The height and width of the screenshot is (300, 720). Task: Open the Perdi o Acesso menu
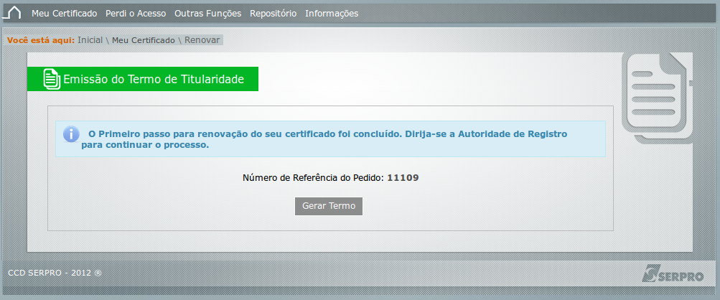[x=136, y=14]
